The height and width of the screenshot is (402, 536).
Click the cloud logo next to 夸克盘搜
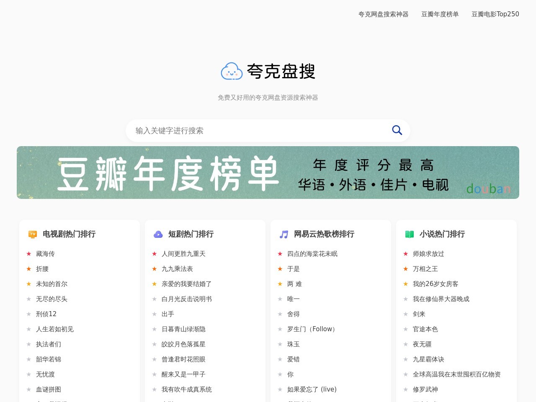(232, 71)
